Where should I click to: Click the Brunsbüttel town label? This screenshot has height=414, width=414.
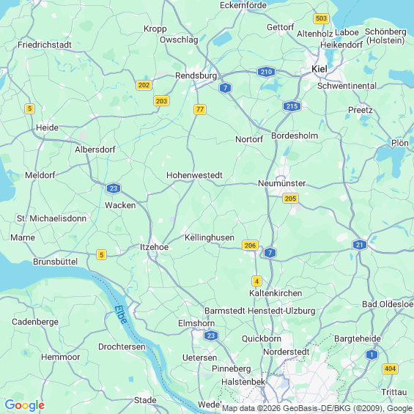tap(55, 262)
